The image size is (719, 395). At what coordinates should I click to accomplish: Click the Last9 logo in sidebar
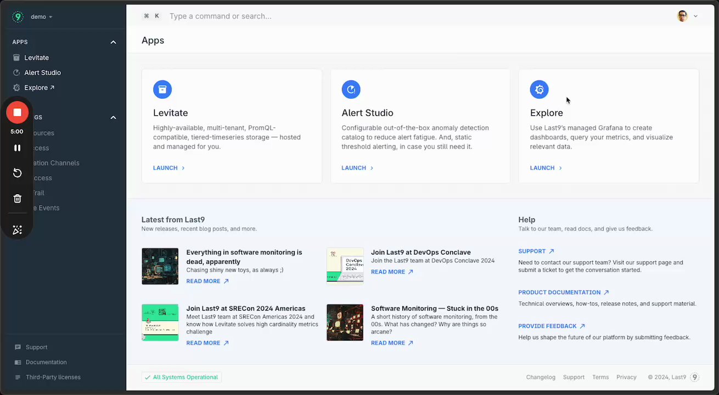pos(18,16)
